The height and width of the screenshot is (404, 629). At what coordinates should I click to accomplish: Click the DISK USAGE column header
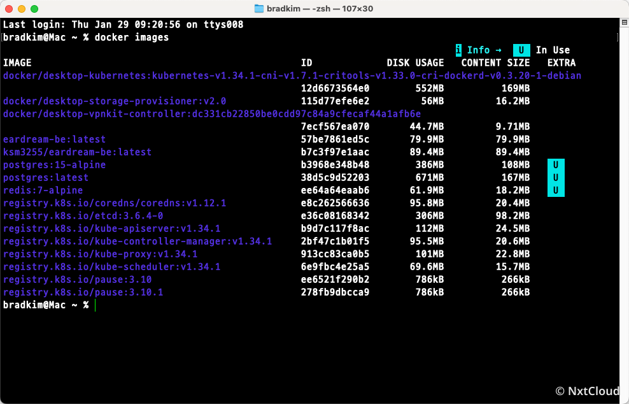point(415,62)
